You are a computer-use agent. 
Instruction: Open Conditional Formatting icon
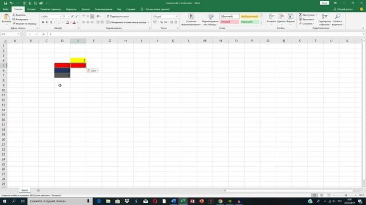tap(191, 17)
